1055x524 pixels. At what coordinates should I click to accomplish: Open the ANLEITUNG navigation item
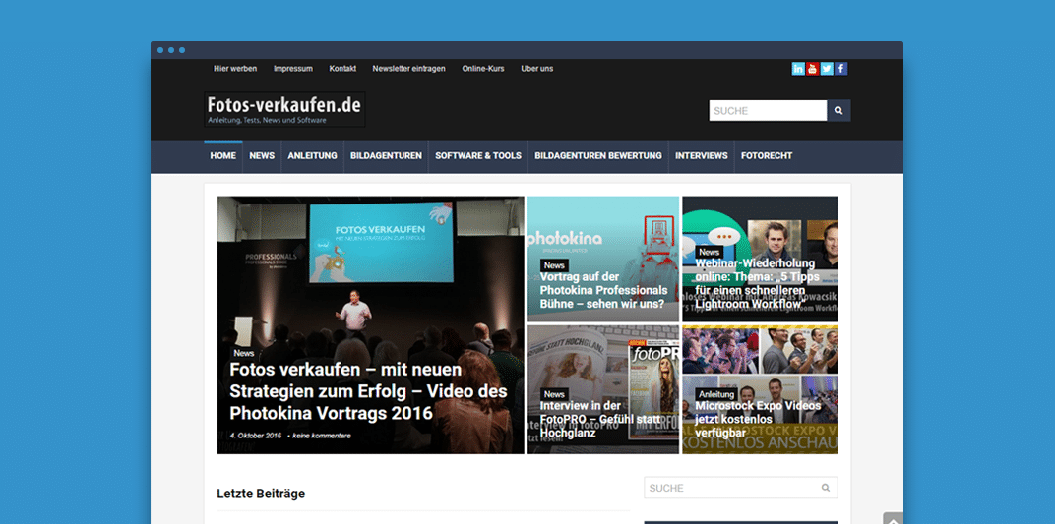312,156
